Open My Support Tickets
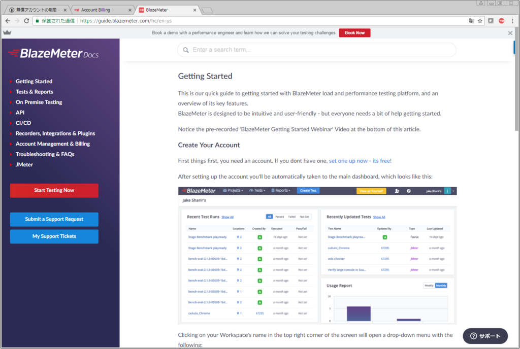The height and width of the screenshot is (349, 520). point(54,236)
